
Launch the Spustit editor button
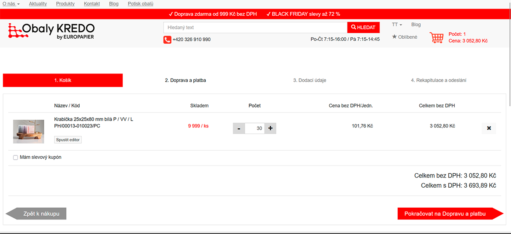pyautogui.click(x=68, y=140)
